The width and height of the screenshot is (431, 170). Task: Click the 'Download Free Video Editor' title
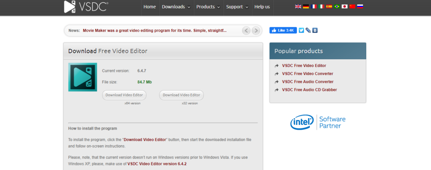pyautogui.click(x=108, y=51)
